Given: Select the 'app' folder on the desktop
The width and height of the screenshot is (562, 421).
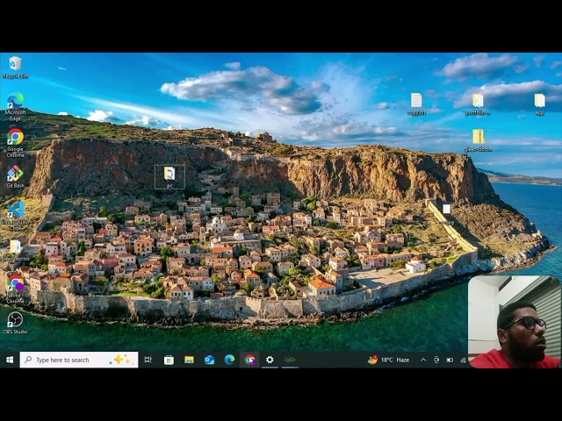Looking at the screenshot, I should pyautogui.click(x=539, y=104).
